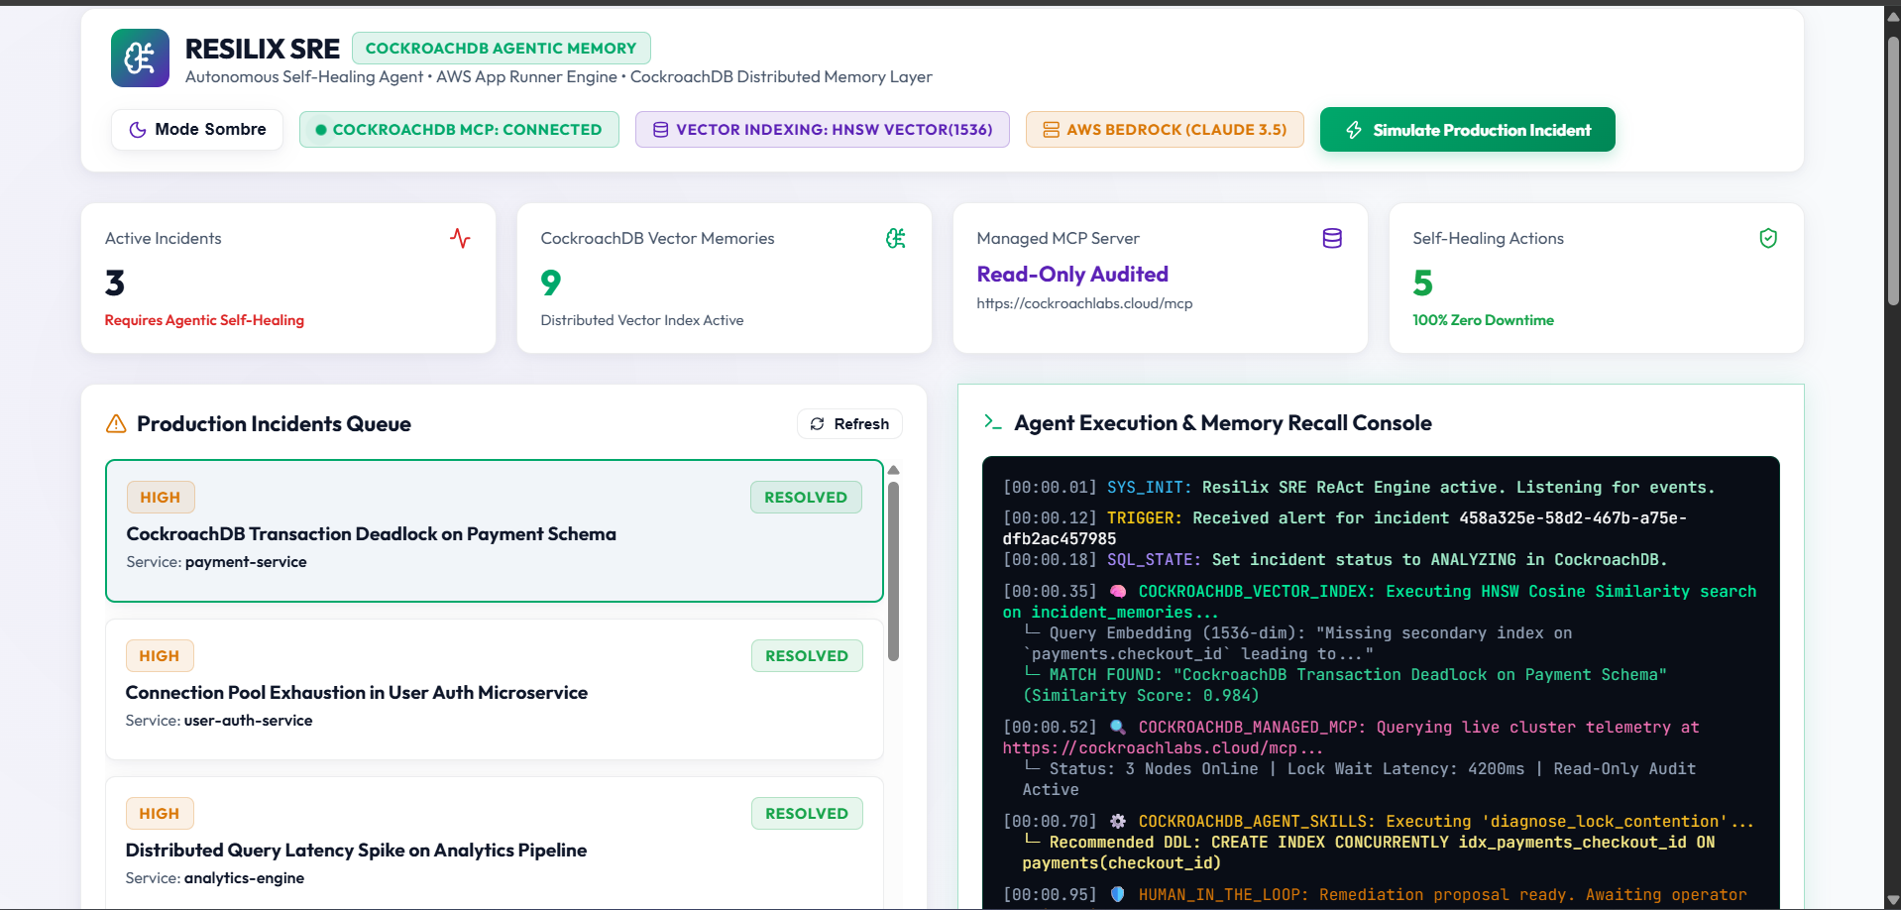
Task: Select the CockroachDB Transaction Deadlock incident
Action: [495, 530]
